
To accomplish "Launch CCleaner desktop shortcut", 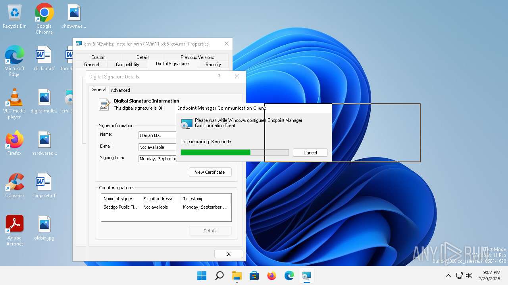I will tap(15, 186).
